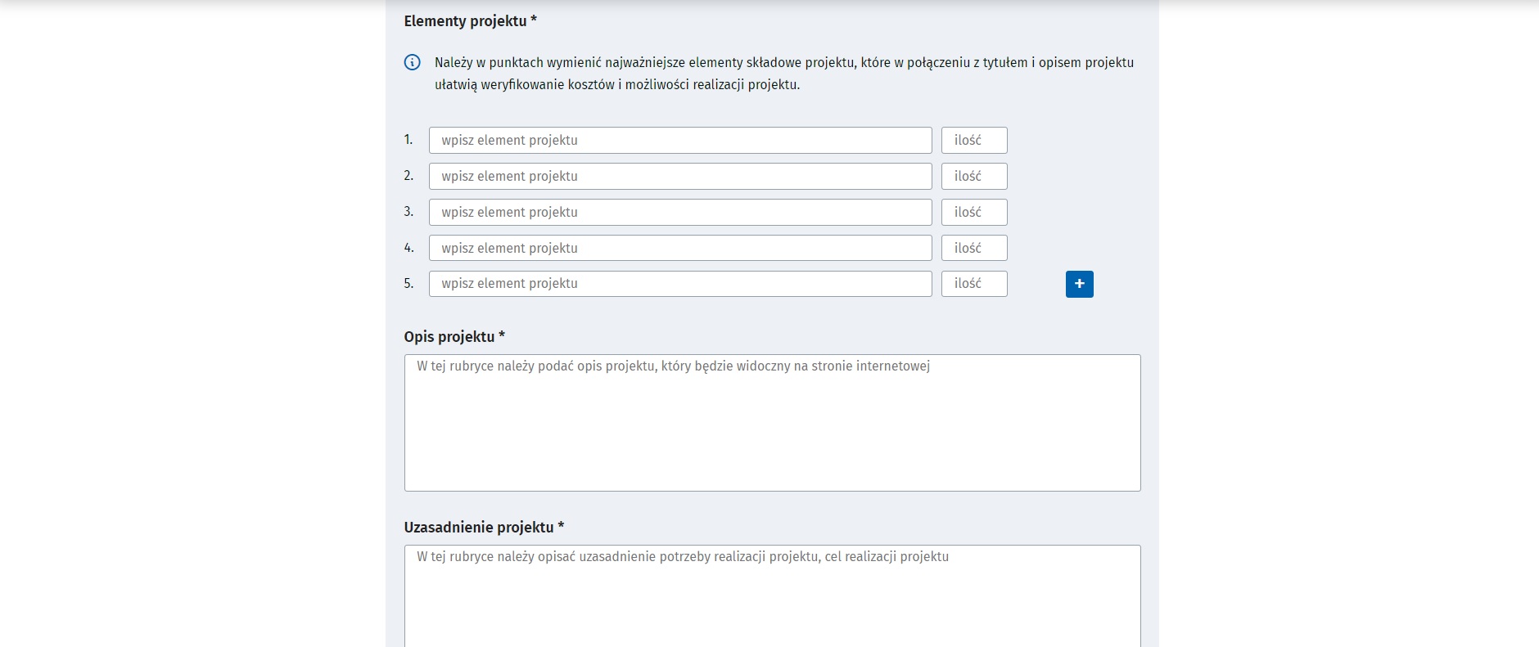Select the ilość field in row 3
1539x647 pixels.
pyautogui.click(x=974, y=212)
